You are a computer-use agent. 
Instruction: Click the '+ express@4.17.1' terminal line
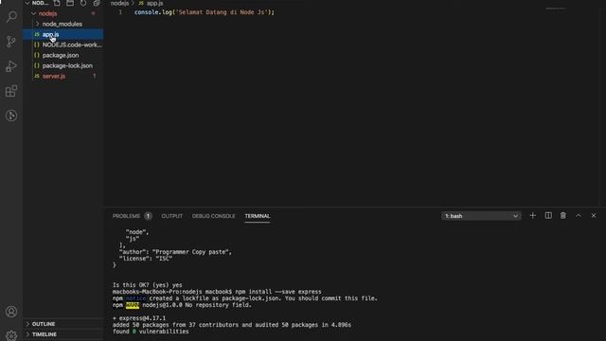[x=139, y=318]
